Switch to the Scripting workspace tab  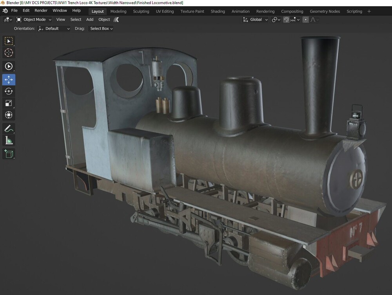click(354, 11)
